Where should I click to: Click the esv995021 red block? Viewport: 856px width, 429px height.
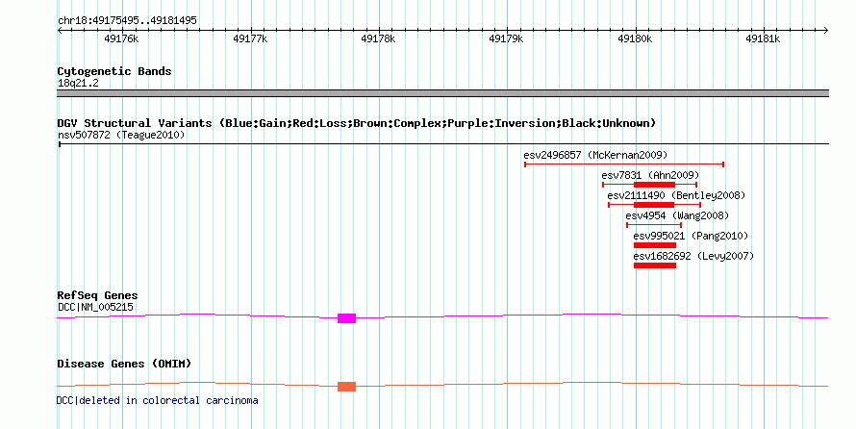coord(655,245)
